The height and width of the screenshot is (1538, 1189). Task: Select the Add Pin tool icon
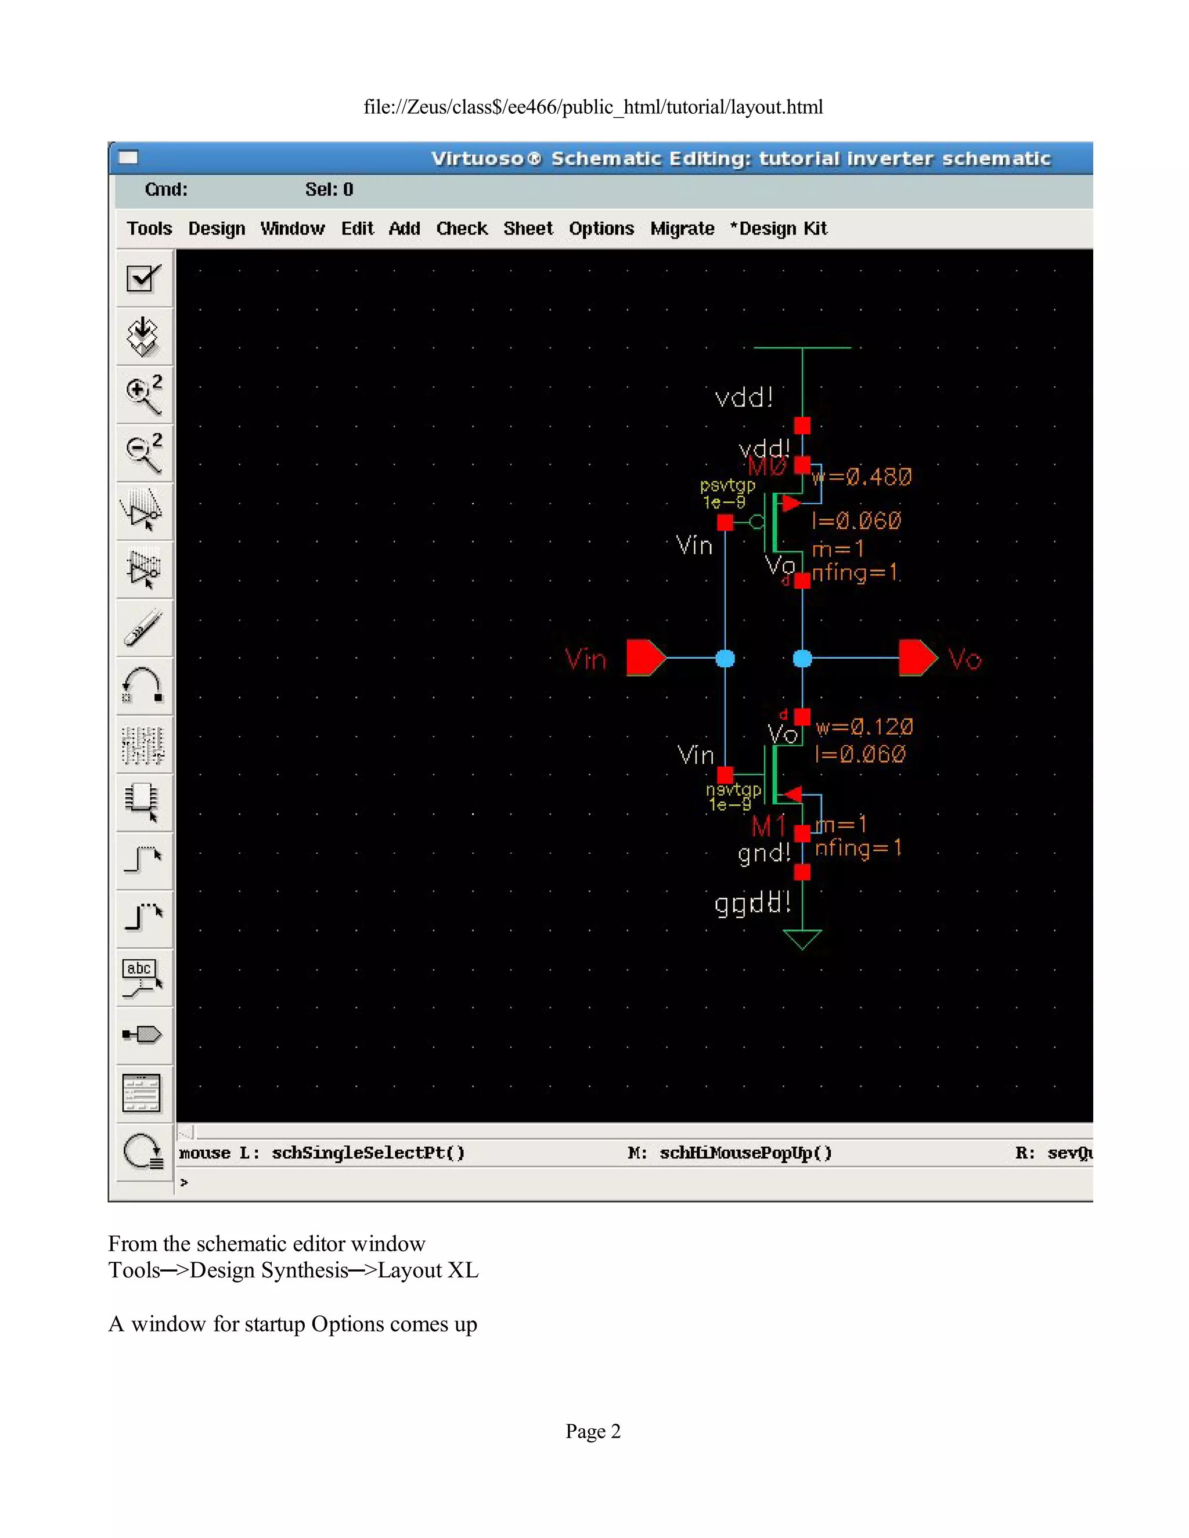(144, 1034)
